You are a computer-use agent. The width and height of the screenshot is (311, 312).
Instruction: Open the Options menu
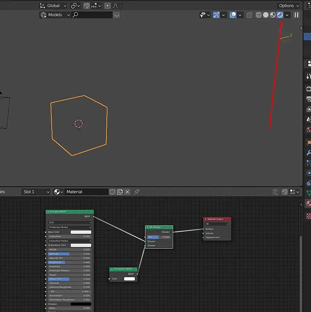(288, 6)
